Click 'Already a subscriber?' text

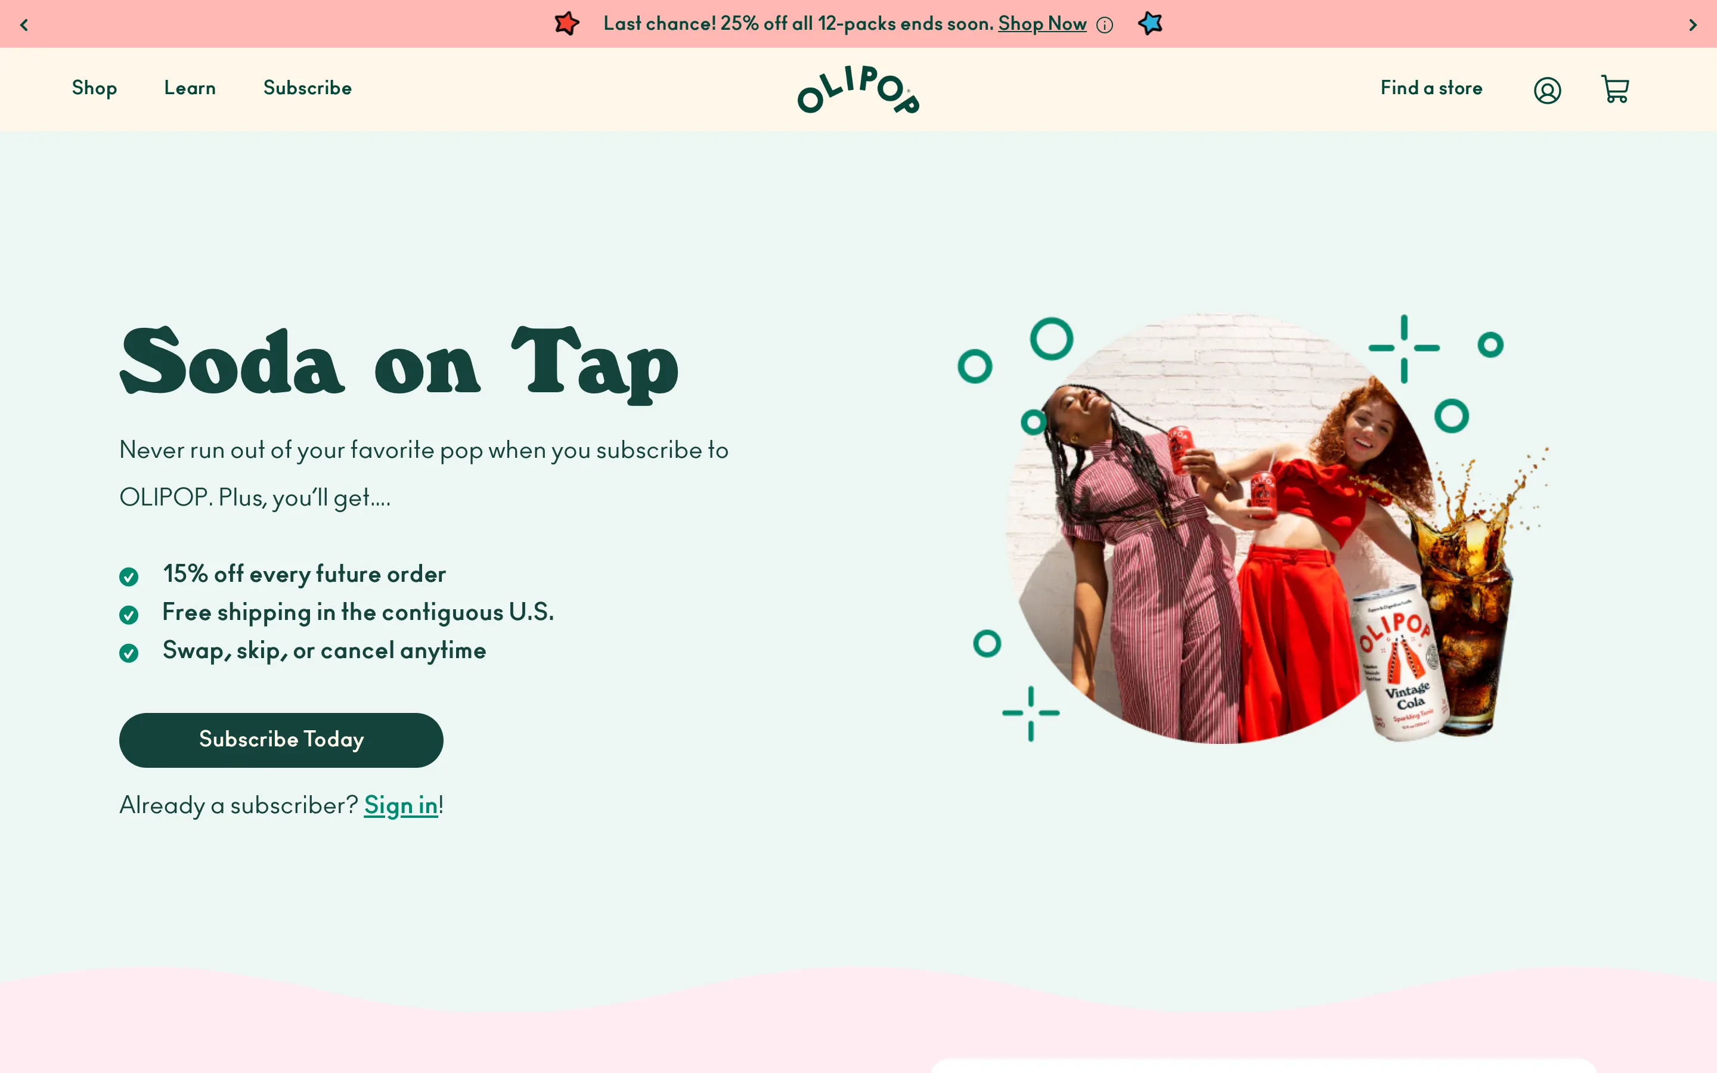coord(238,805)
